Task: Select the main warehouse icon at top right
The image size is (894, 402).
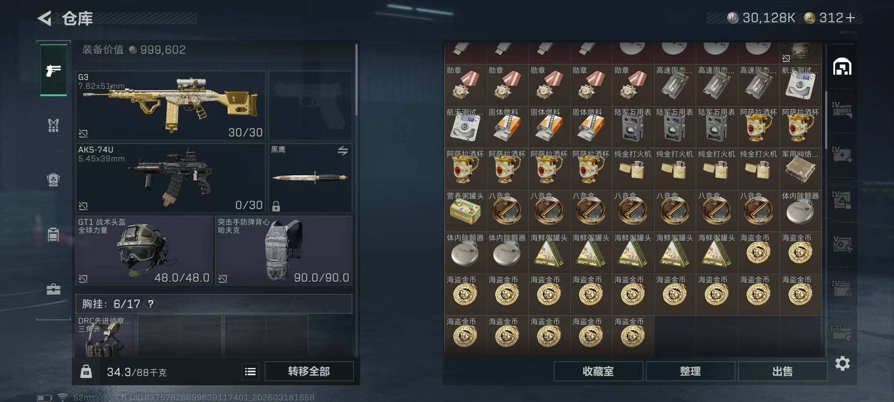Action: pyautogui.click(x=842, y=67)
